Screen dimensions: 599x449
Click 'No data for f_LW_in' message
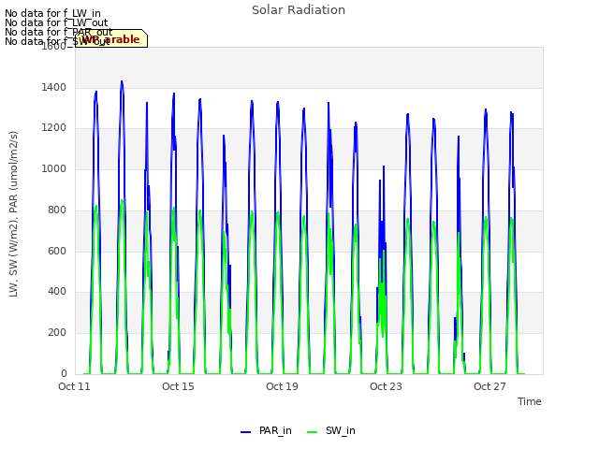52,13
